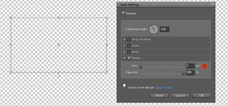Enable the Bevel checkbox
The height and width of the screenshot is (106, 228).
(x=129, y=52)
